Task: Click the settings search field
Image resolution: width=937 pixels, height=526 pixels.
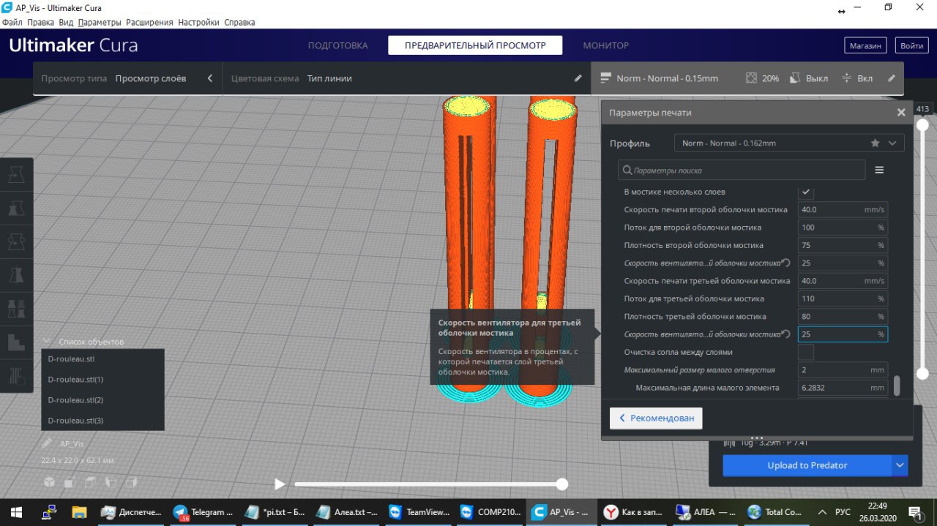Action: (742, 170)
